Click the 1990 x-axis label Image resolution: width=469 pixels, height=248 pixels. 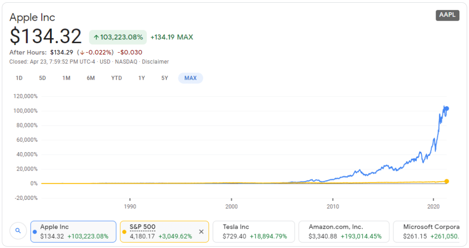click(x=130, y=206)
